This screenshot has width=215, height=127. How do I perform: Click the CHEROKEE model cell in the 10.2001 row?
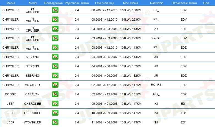coord(32,113)
